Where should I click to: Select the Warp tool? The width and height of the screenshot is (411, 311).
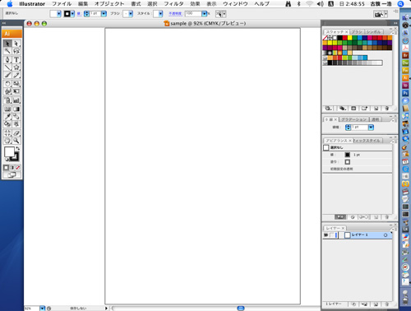(7, 91)
